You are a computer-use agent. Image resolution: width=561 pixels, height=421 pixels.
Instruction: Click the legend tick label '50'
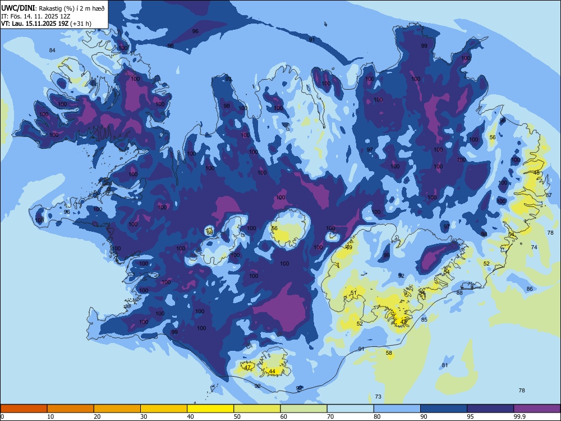coord(237,417)
